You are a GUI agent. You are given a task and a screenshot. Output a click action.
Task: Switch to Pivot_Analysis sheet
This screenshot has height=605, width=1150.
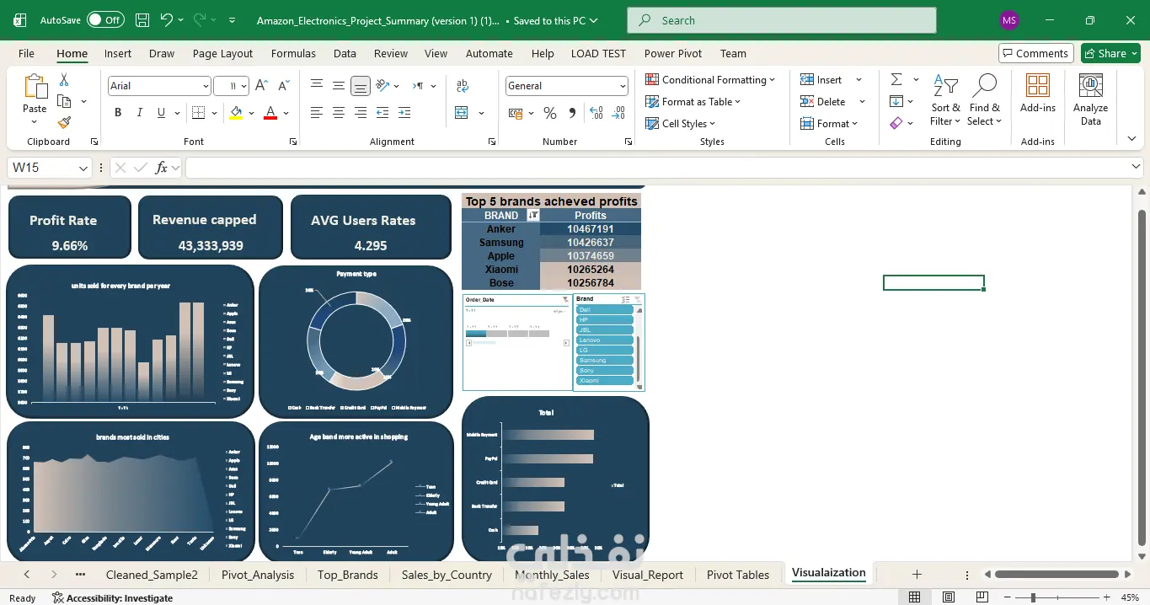tap(258, 575)
